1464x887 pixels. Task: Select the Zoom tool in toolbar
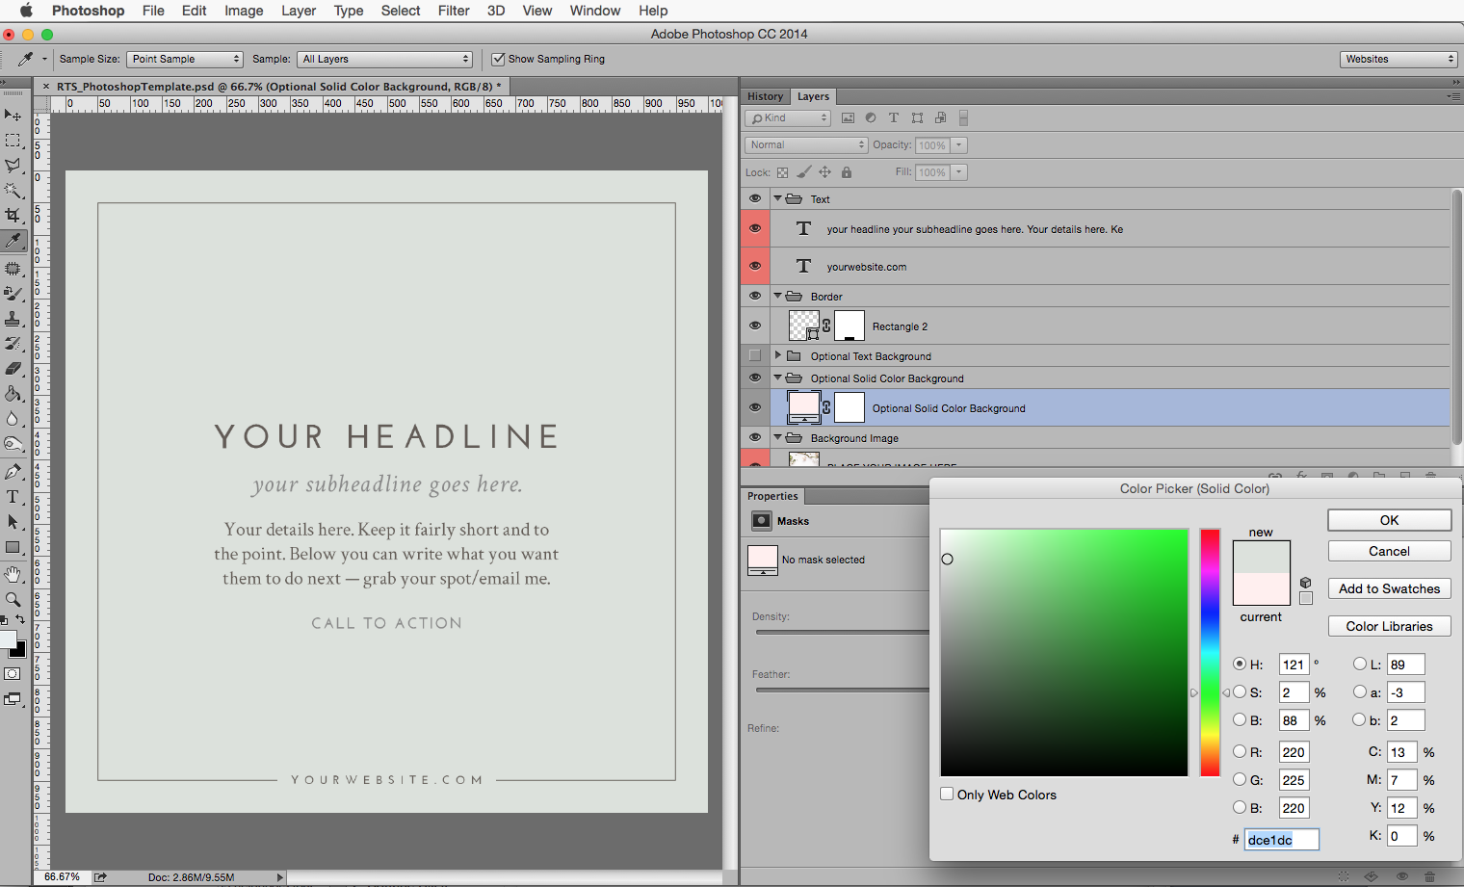(x=13, y=599)
